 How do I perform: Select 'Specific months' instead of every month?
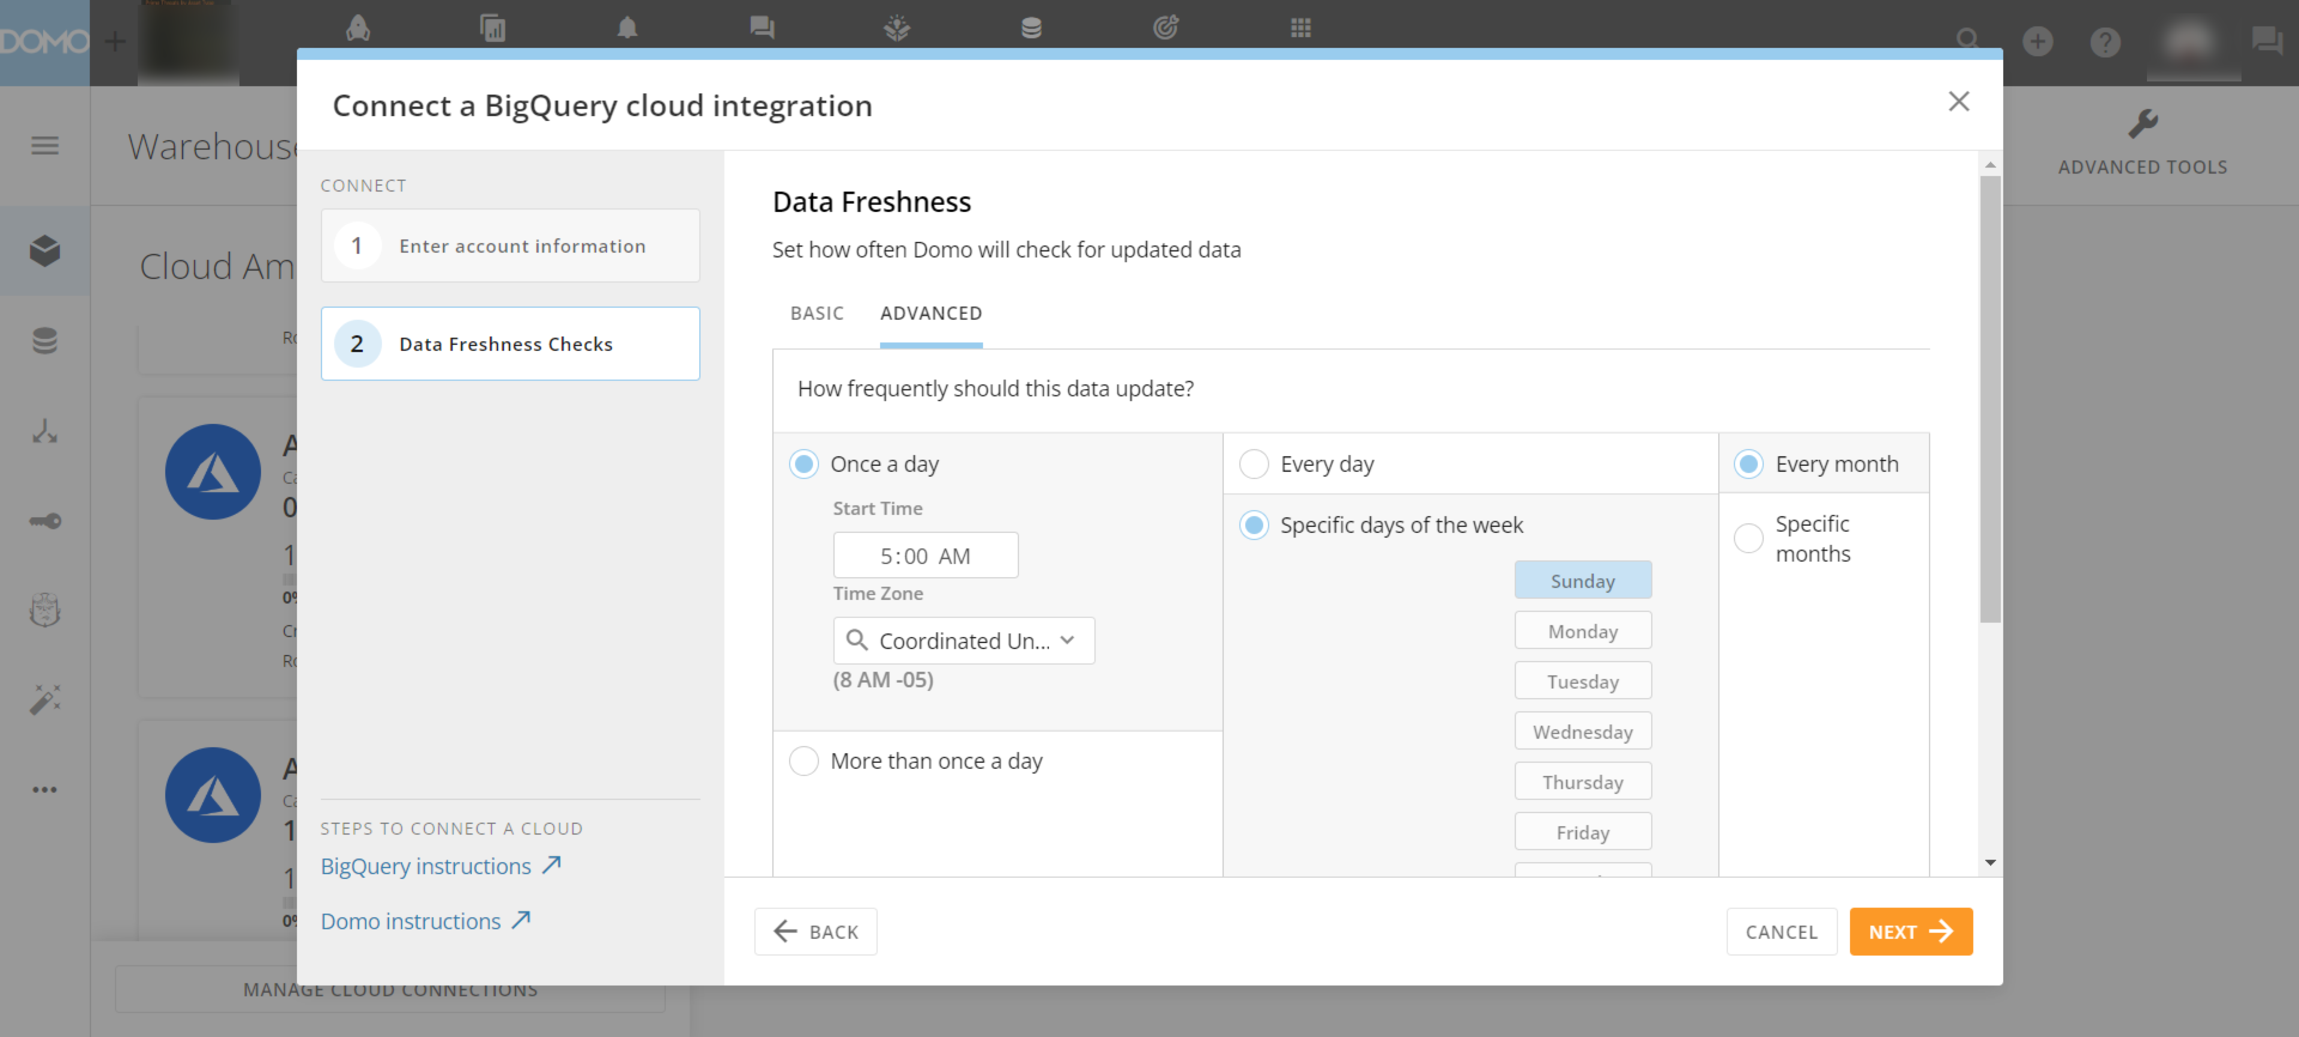[x=1748, y=538]
